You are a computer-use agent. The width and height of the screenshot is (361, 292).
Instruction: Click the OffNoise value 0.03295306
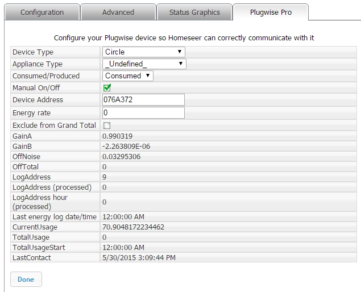121,157
